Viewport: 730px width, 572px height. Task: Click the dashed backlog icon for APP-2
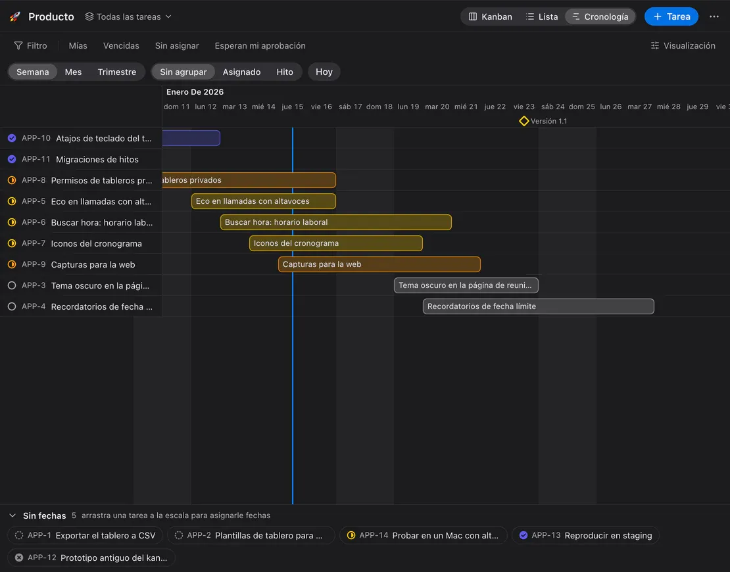[x=179, y=535]
